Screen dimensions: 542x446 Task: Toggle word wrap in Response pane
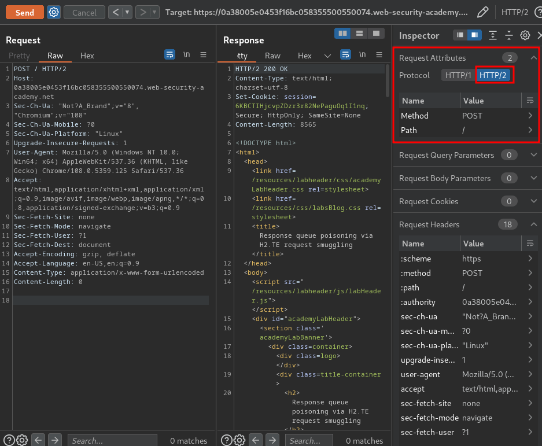[346, 54]
